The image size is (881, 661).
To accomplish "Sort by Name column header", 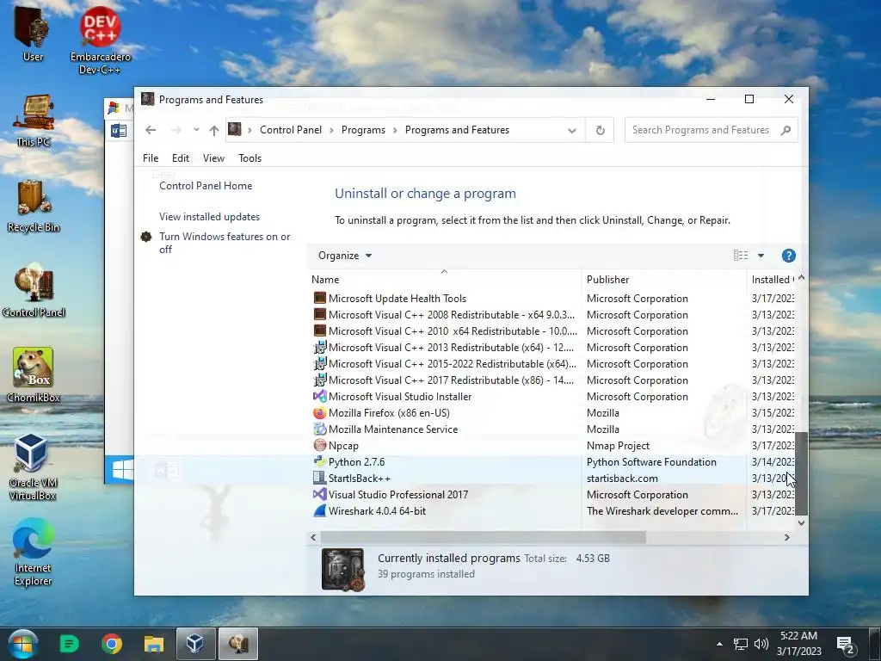I will tap(444, 280).
